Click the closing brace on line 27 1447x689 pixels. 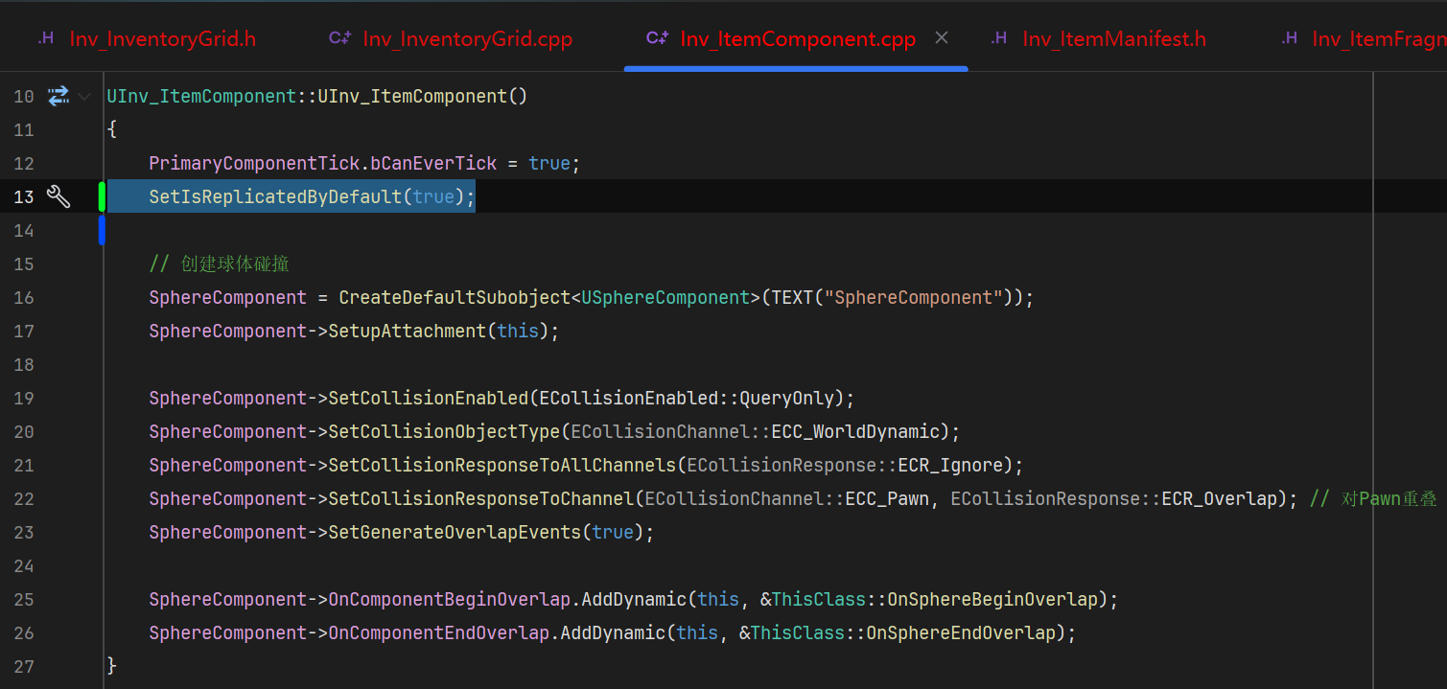(x=112, y=666)
